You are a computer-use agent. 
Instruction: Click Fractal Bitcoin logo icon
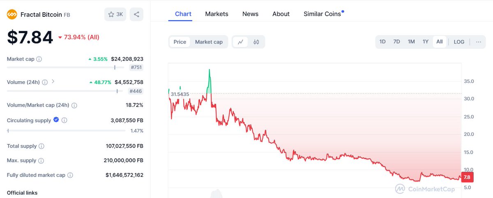point(12,15)
